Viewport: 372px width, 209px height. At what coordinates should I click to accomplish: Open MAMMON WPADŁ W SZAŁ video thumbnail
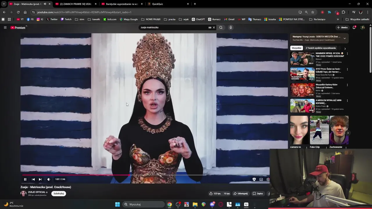tap(302, 59)
